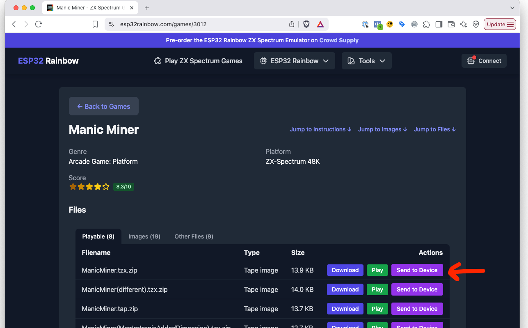Download ManicMiner.tzx.zip
528x328 pixels.
point(345,270)
